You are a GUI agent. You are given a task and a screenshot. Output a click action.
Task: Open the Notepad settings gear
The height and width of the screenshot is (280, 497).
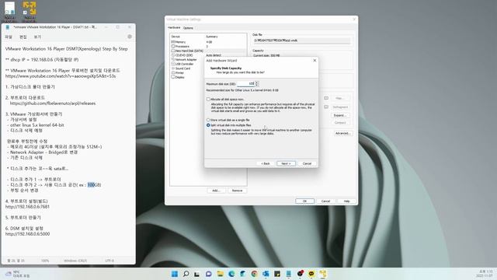click(x=130, y=37)
